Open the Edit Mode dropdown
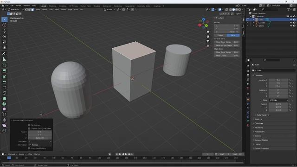This screenshot has height=167, width=297. click(x=16, y=9)
